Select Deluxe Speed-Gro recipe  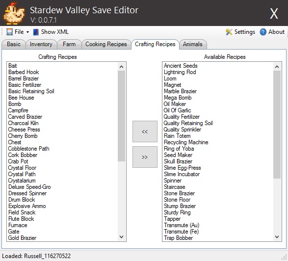click(x=29, y=187)
